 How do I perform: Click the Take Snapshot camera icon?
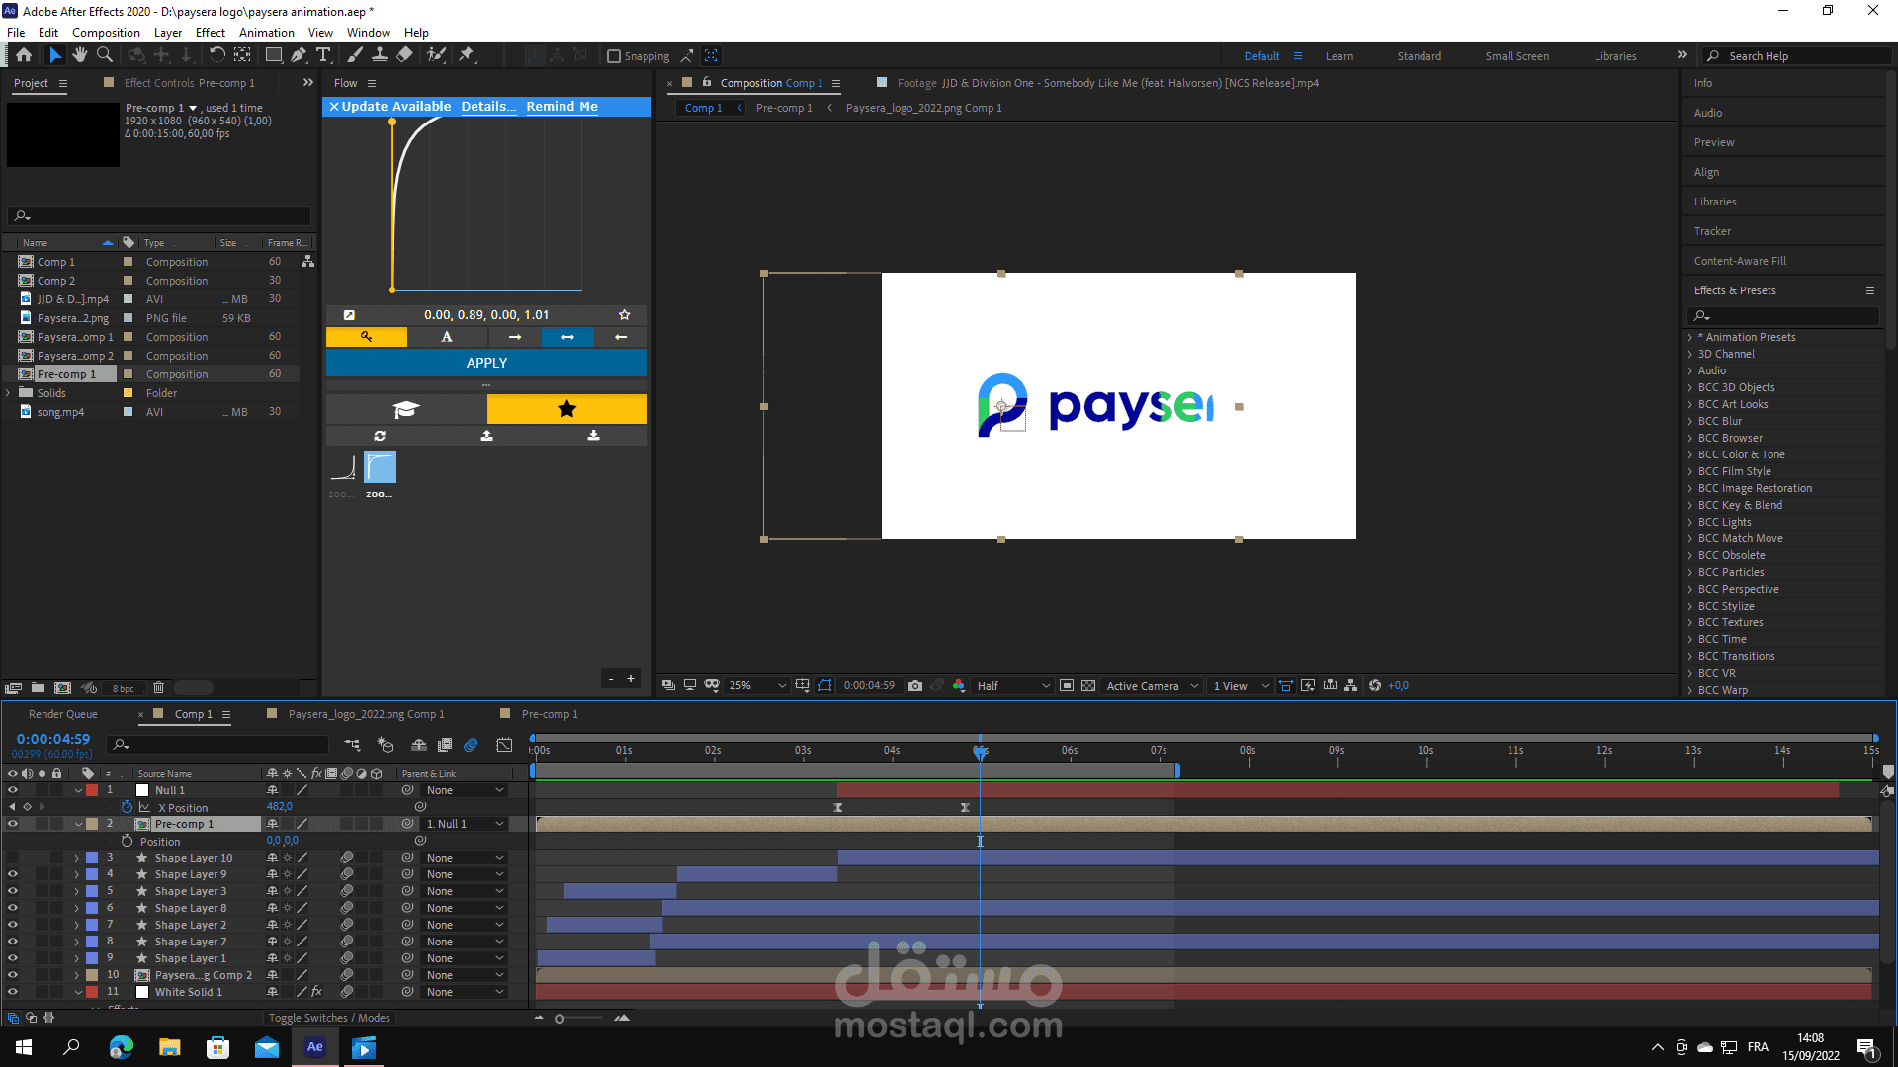(915, 685)
